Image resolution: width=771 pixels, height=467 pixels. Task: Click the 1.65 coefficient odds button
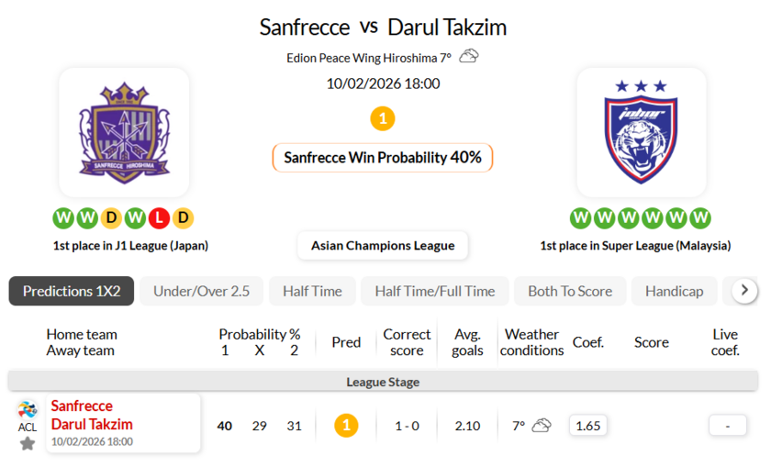(587, 426)
